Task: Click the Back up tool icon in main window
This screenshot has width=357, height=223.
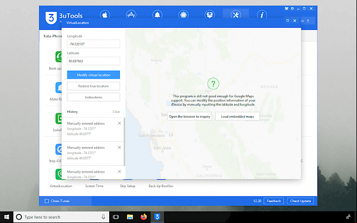Action: tap(58, 57)
